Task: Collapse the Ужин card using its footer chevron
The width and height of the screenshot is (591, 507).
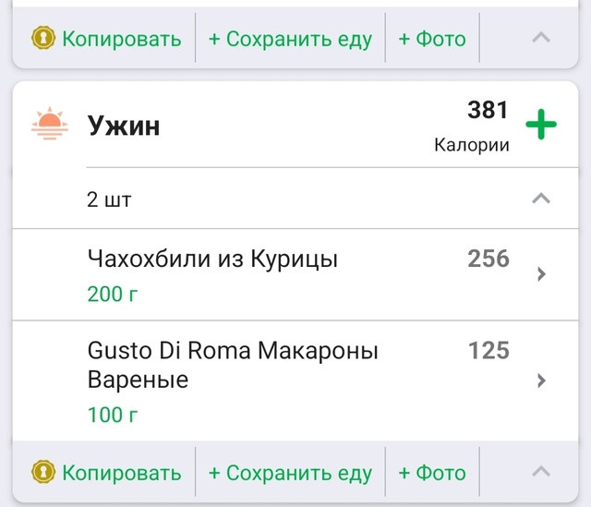Action: pyautogui.click(x=542, y=473)
